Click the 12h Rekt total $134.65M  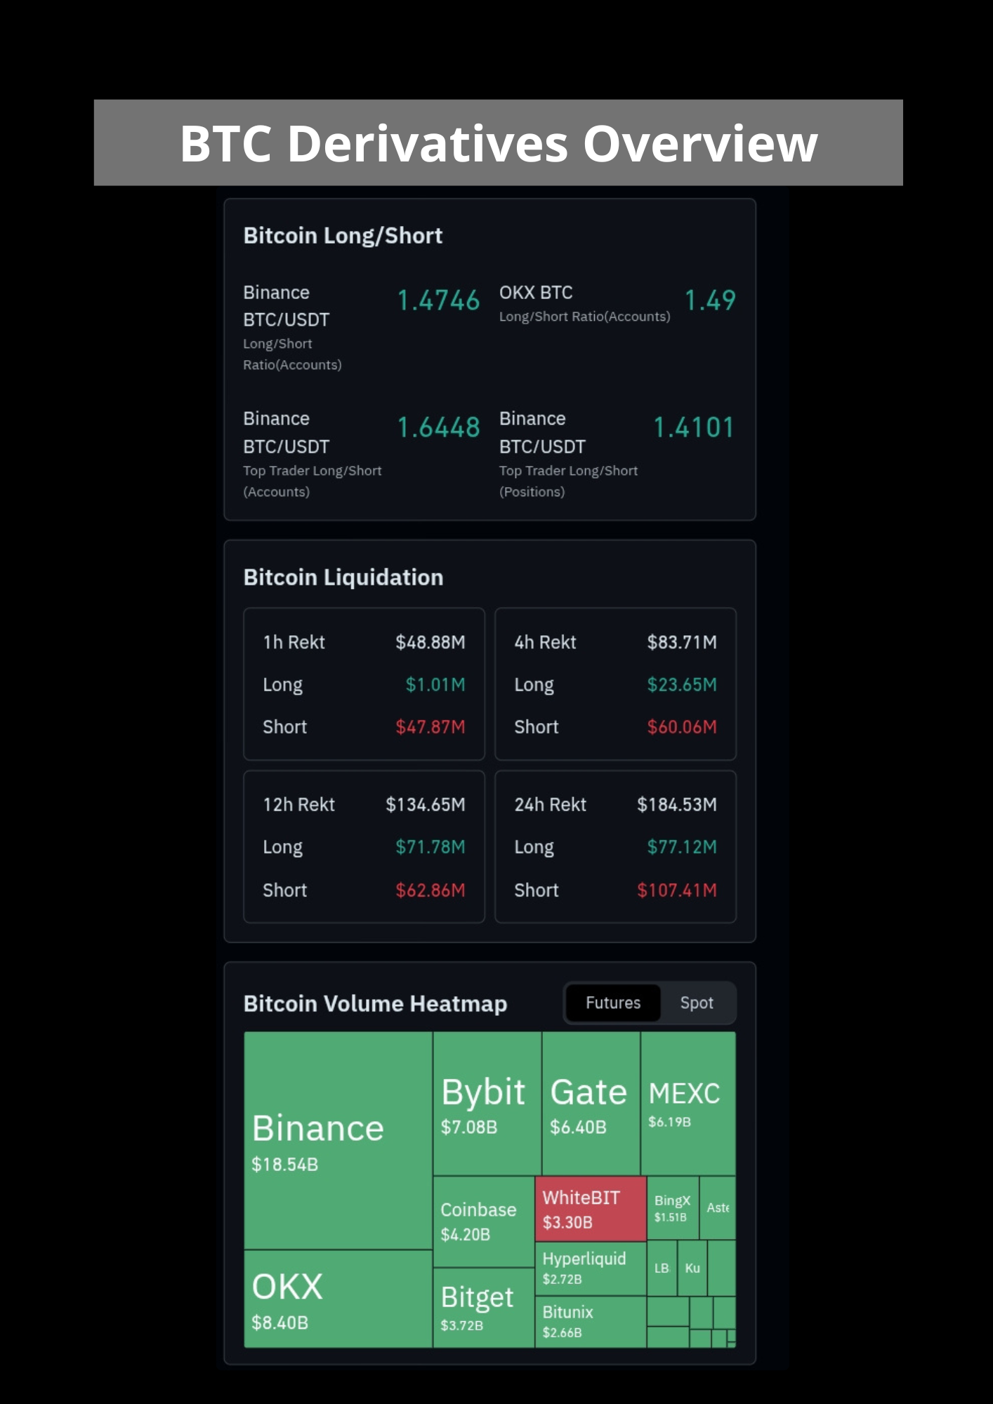(x=425, y=804)
